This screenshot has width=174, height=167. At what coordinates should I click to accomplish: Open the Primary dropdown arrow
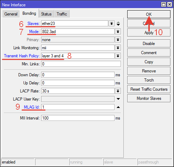coord(118,40)
